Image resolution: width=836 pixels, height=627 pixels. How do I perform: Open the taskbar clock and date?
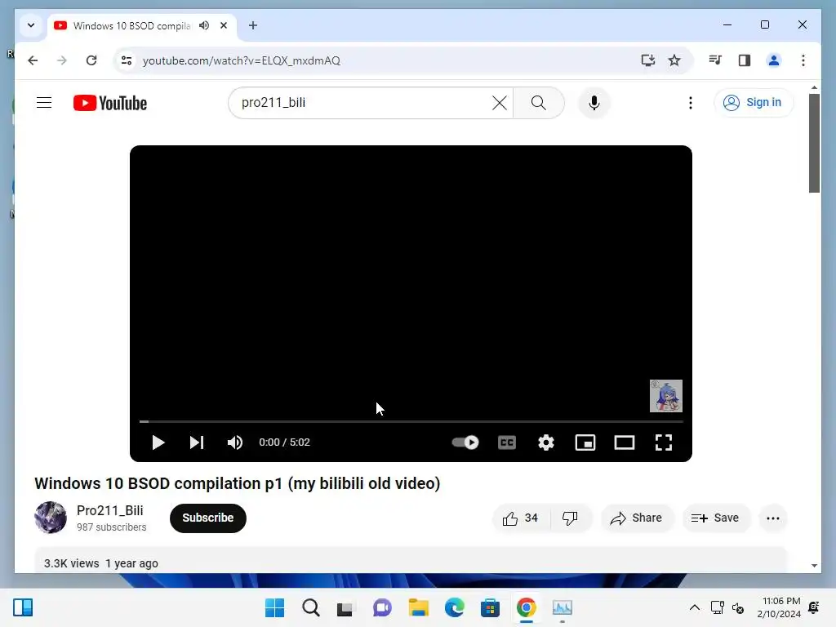click(779, 607)
